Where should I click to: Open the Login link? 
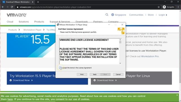pos(162,15)
